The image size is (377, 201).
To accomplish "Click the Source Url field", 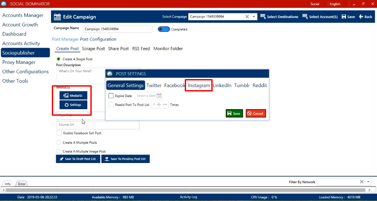I will (x=97, y=125).
